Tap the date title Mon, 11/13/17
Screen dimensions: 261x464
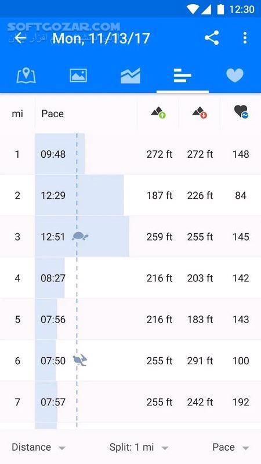click(x=101, y=38)
